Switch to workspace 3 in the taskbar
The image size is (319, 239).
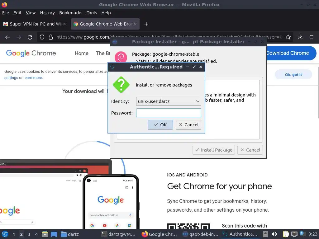click(x=29, y=234)
